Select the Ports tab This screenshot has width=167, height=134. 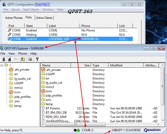click(x=29, y=17)
